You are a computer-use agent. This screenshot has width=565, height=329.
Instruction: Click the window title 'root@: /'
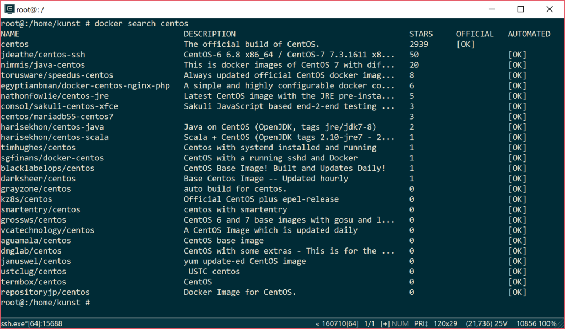pos(30,10)
